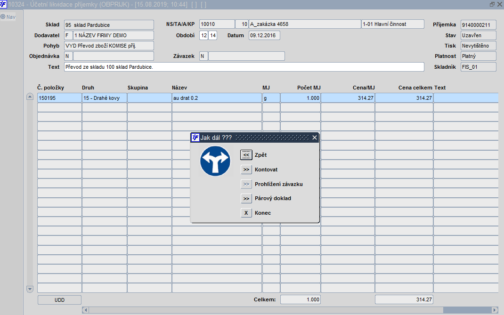504x315 pixels.
Task: Click the Objednávka 'N' field
Action: pos(68,56)
